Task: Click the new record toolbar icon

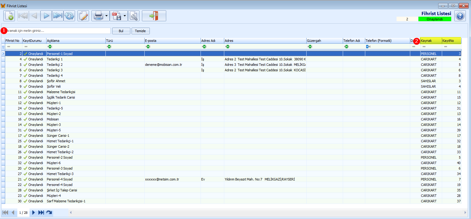Action: pyautogui.click(x=9, y=16)
